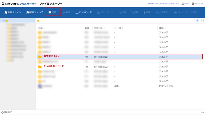The width and height of the screenshot is (205, 115).
Task: Click the Xserver レンタルサーバー logo
Action: point(19,4)
